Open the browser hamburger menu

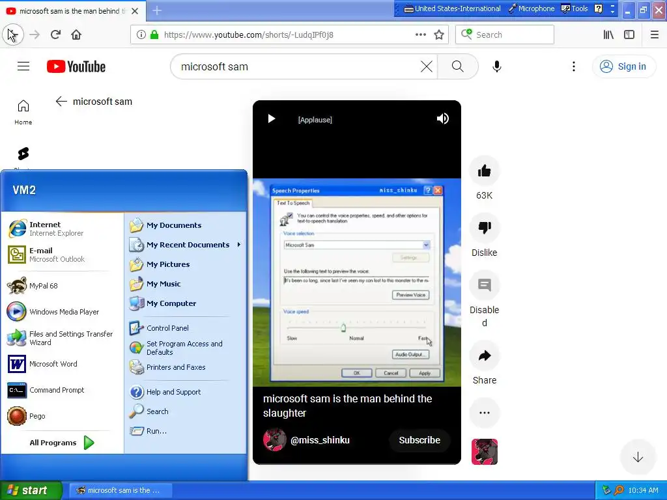click(x=655, y=35)
